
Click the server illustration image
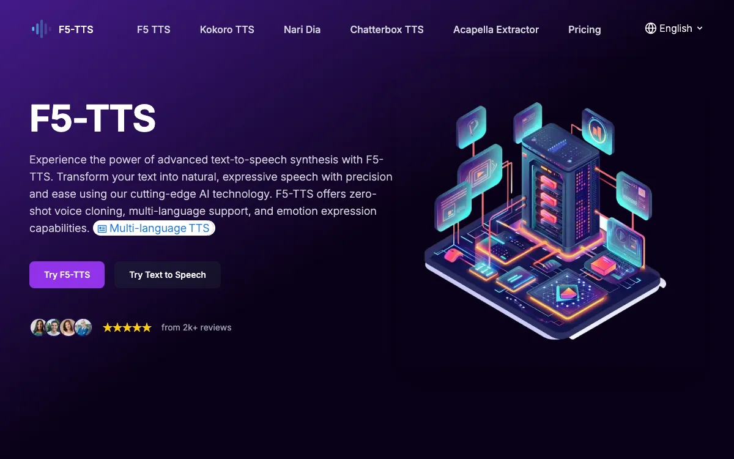click(x=544, y=221)
